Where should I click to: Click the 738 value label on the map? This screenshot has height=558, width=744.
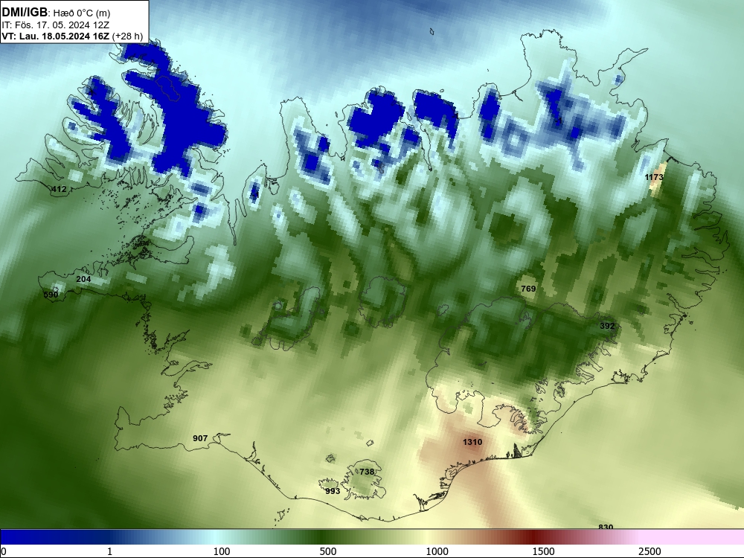pos(367,472)
